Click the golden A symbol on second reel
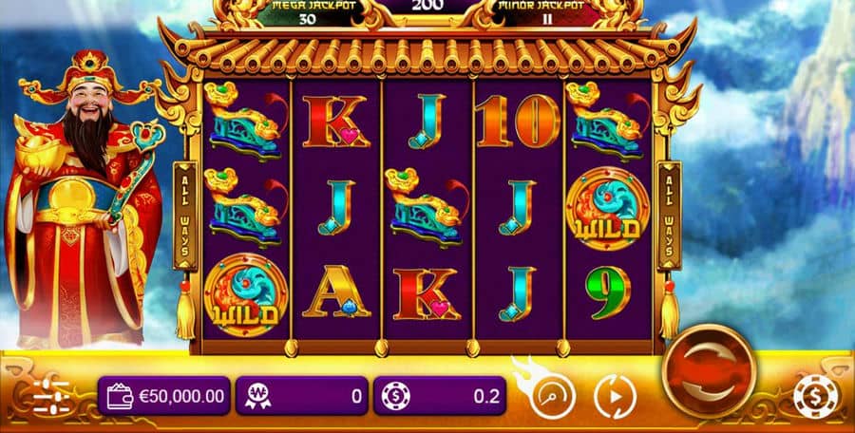 click(x=337, y=292)
